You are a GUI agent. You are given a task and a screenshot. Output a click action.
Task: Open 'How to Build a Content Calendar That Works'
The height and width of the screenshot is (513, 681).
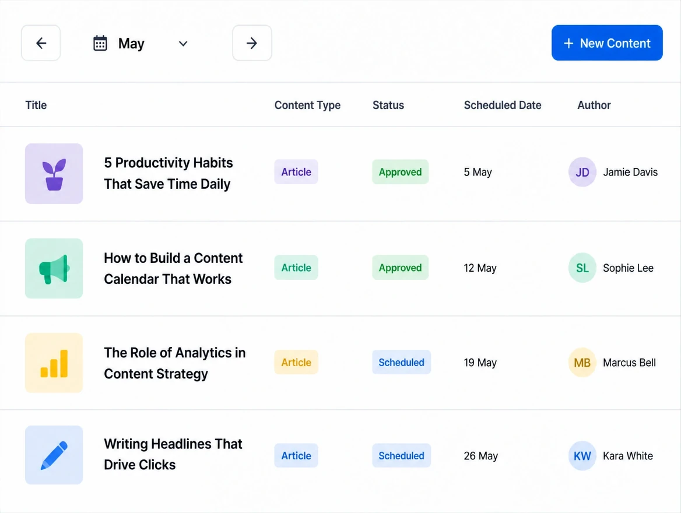(x=173, y=268)
